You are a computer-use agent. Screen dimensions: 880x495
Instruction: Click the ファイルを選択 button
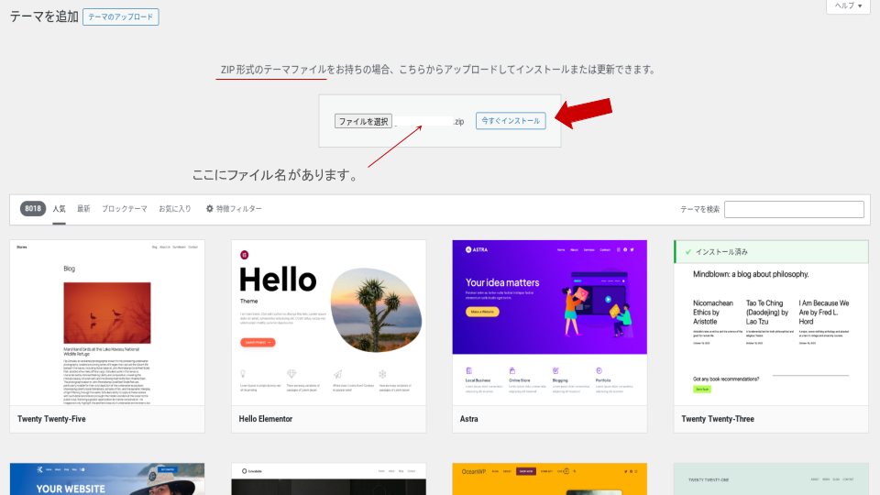363,121
